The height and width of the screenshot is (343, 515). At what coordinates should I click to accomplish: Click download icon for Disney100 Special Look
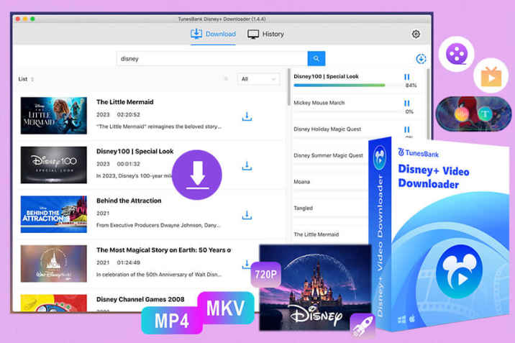(x=247, y=166)
